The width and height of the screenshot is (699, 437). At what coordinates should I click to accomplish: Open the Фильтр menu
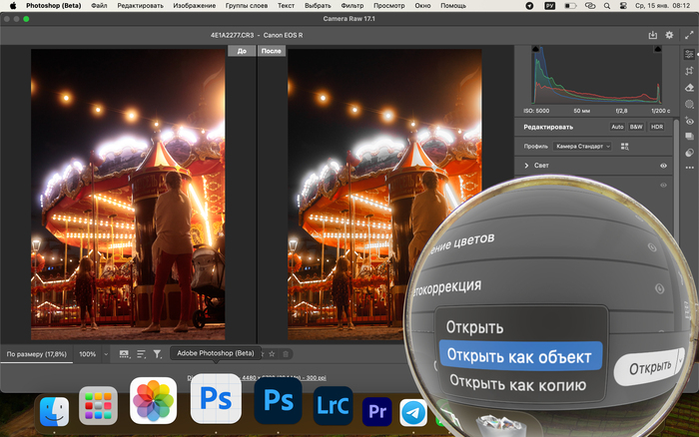click(352, 6)
